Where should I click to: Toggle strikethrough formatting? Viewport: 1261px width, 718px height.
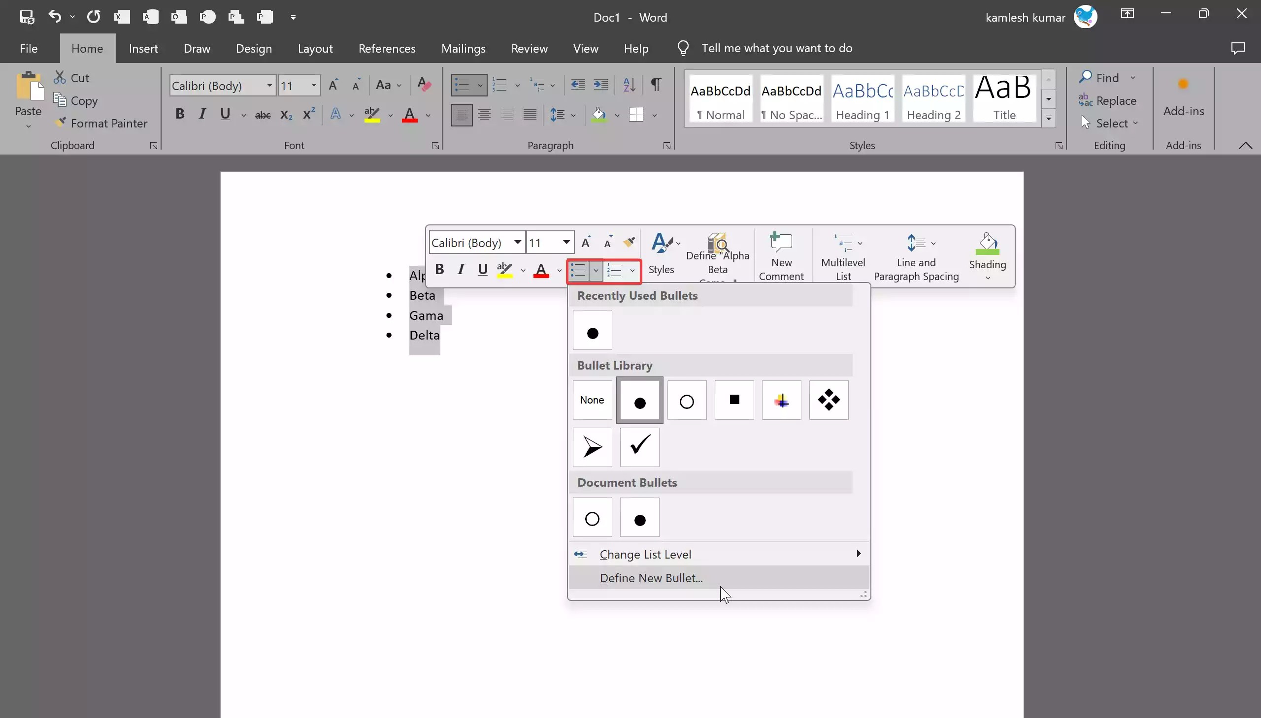click(263, 114)
